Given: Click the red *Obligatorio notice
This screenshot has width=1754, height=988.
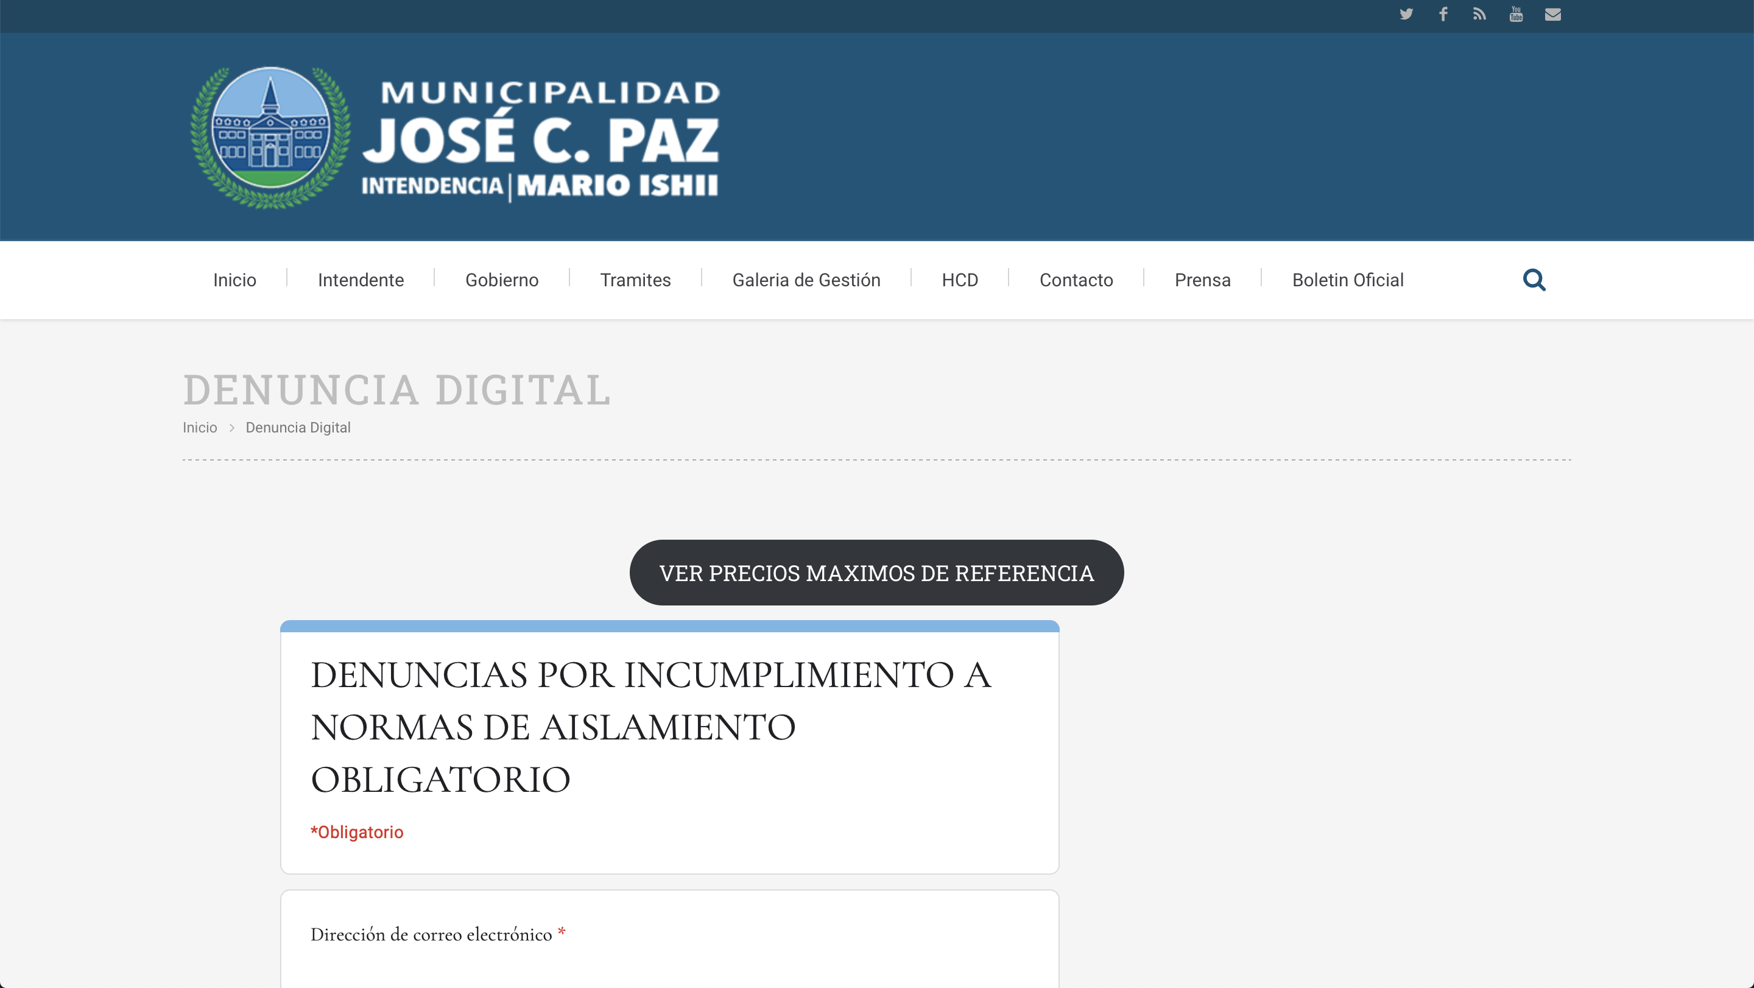Looking at the screenshot, I should tap(357, 832).
